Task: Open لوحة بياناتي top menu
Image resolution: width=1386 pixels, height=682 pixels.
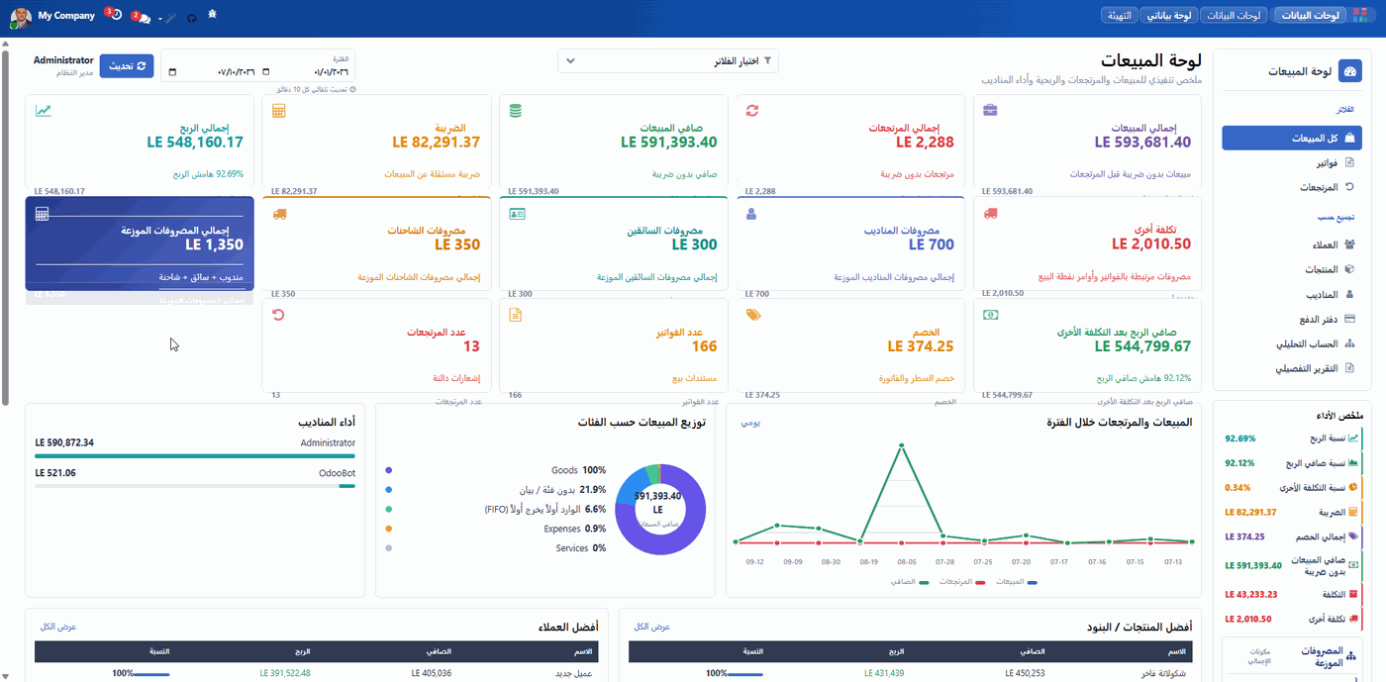Action: (x=1169, y=16)
